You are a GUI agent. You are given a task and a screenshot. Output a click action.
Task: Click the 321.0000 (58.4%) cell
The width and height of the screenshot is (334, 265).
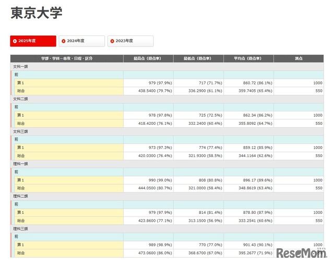click(198, 188)
